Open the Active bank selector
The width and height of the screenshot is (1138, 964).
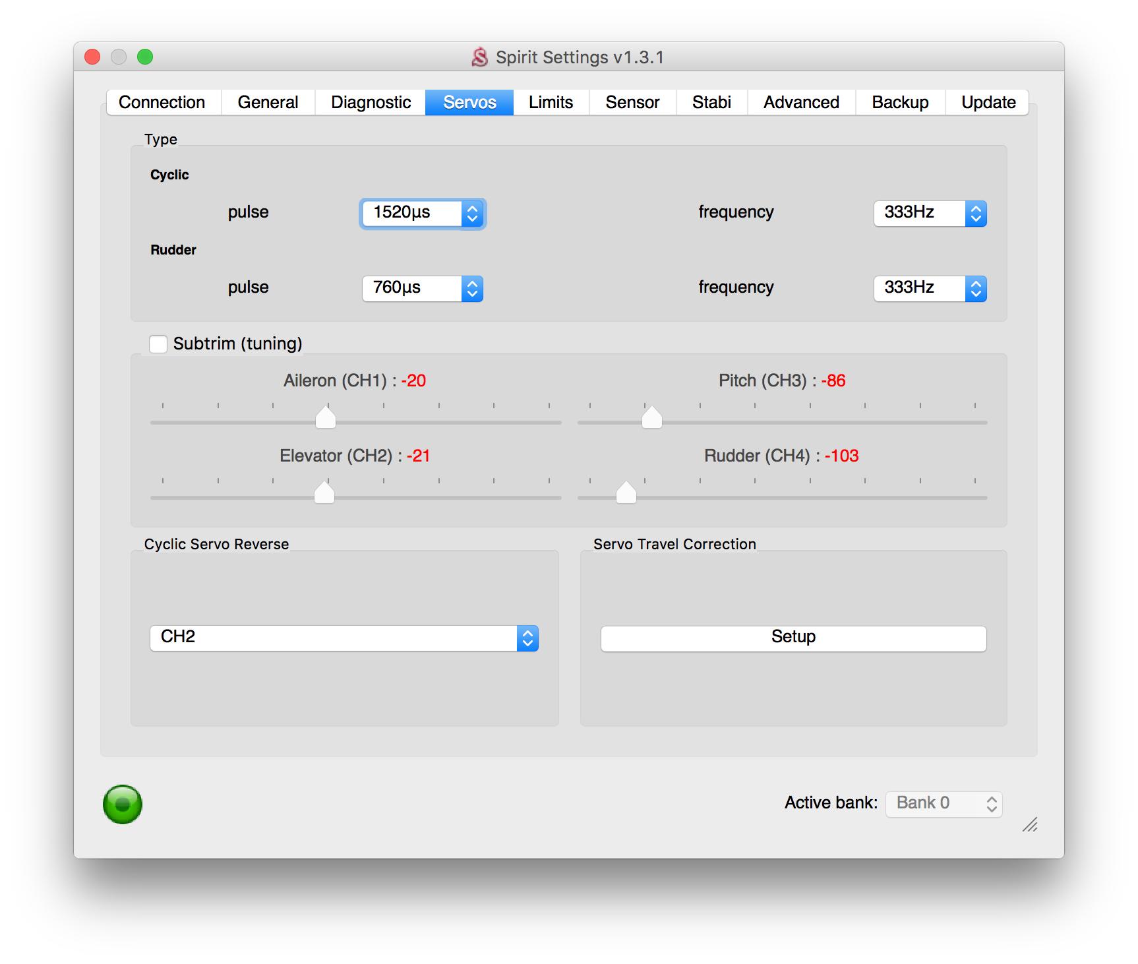click(x=943, y=804)
